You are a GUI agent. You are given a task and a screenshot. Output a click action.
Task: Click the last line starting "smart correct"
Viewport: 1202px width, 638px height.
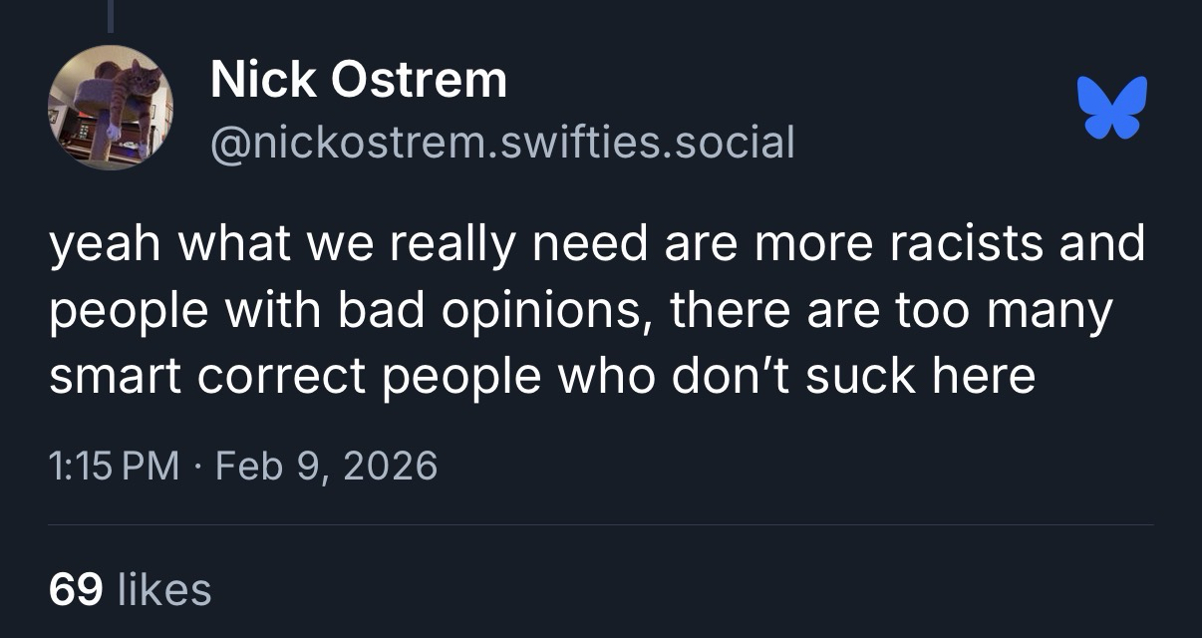542,376
